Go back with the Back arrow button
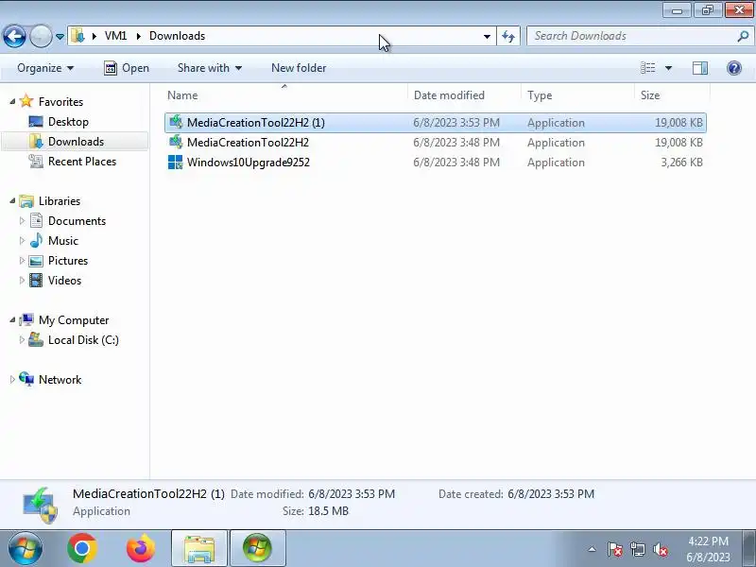Screen dimensions: 756x567 pyautogui.click(x=14, y=36)
